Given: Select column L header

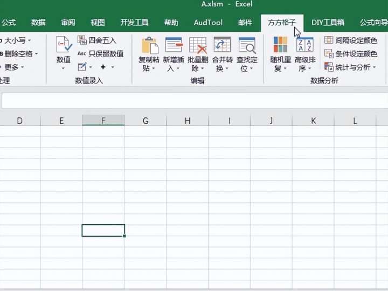Looking at the screenshot, I should click(355, 120).
